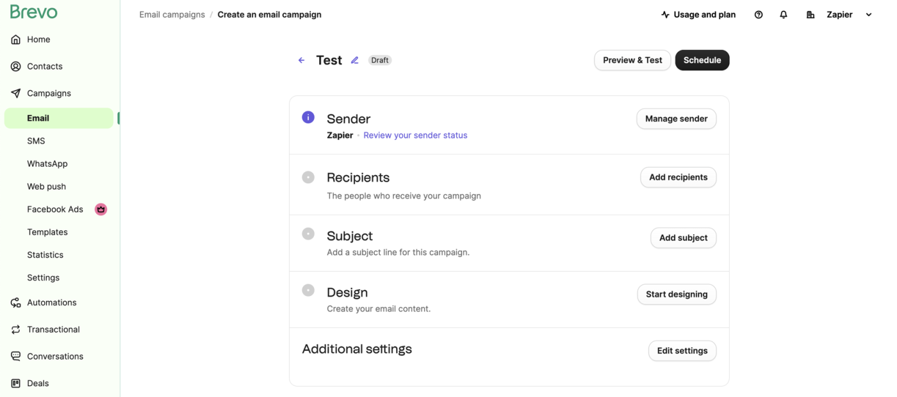Select SMS under Campaigns
Viewport: 897px width, 397px height.
click(36, 141)
